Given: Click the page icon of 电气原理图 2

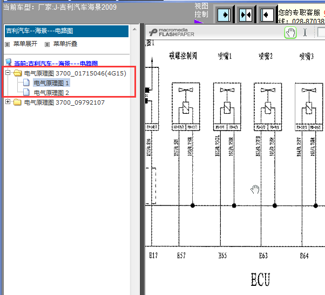Looking at the screenshot, I should click(x=26, y=92).
